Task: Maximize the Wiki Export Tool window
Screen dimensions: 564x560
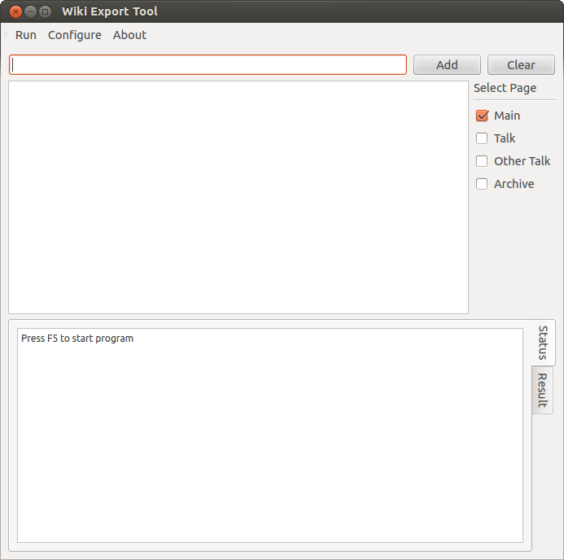Action: tap(45, 12)
